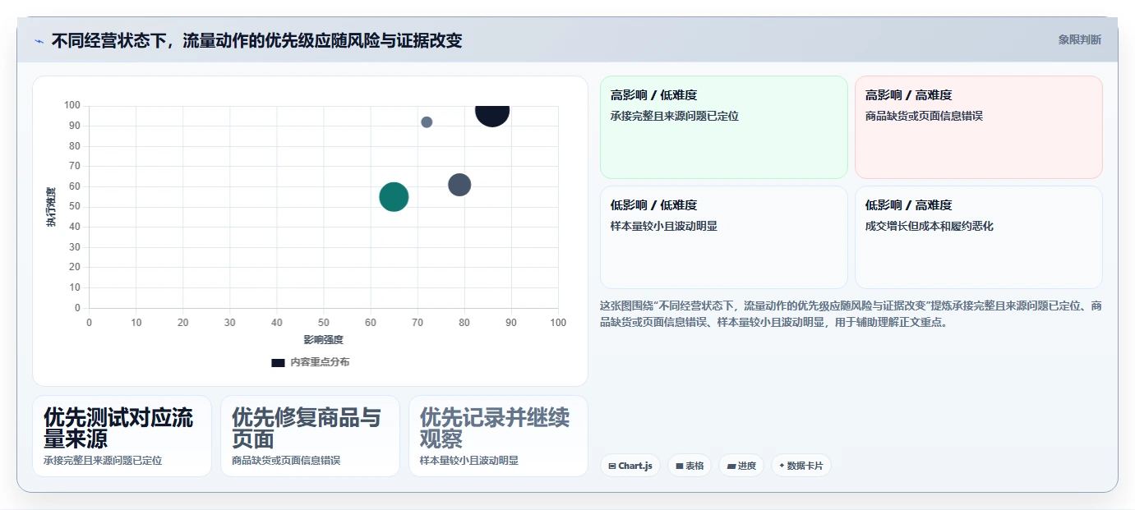This screenshot has height=510, width=1135.
Task: Click 成交增长但成本和履约恶化 text
Action: (930, 226)
